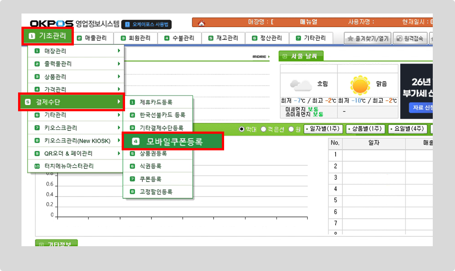Click the orange home icon
455x271 pixels.
click(x=202, y=23)
